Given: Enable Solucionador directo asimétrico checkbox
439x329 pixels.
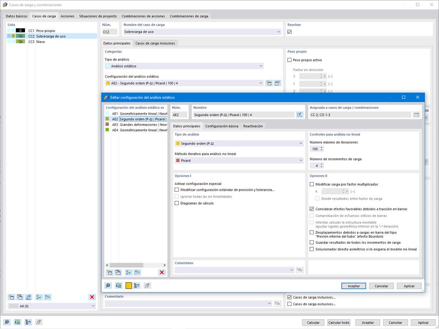Looking at the screenshot, I should pyautogui.click(x=312, y=249).
